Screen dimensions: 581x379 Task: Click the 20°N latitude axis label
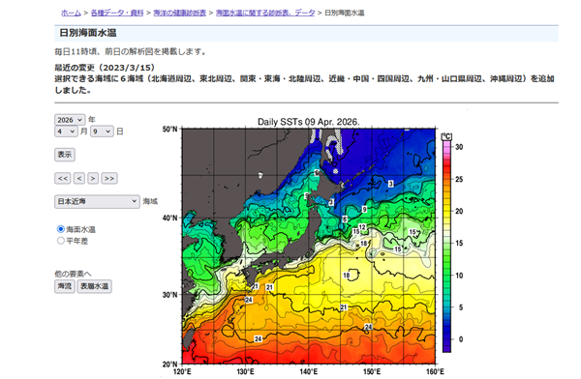[x=170, y=364]
